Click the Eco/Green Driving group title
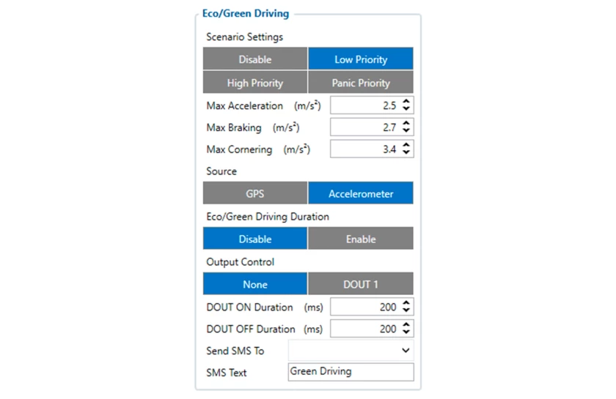The height and width of the screenshot is (399, 616). (x=246, y=13)
